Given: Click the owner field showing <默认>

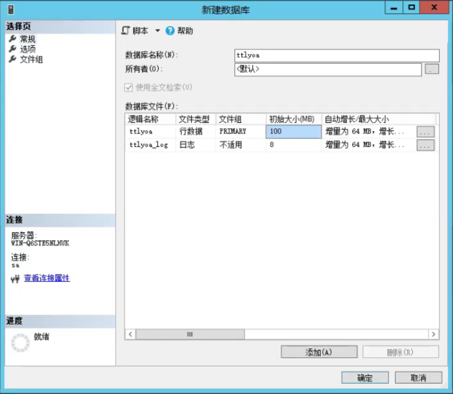Looking at the screenshot, I should point(328,69).
